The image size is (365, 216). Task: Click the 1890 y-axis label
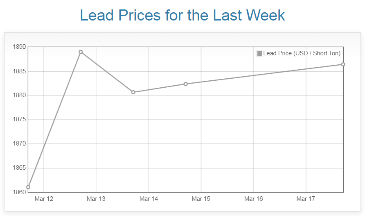click(19, 47)
